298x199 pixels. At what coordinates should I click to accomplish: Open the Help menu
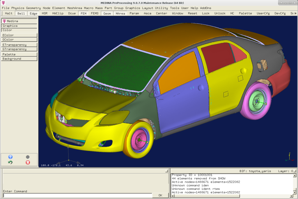[194, 8]
